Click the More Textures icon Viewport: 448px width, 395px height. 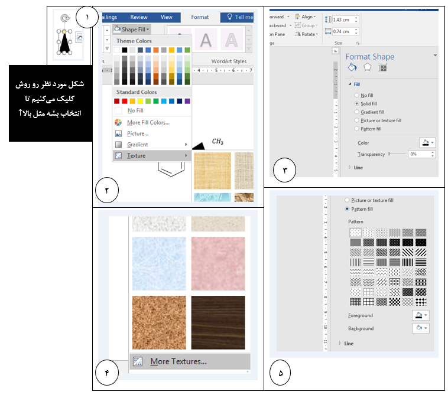(138, 361)
